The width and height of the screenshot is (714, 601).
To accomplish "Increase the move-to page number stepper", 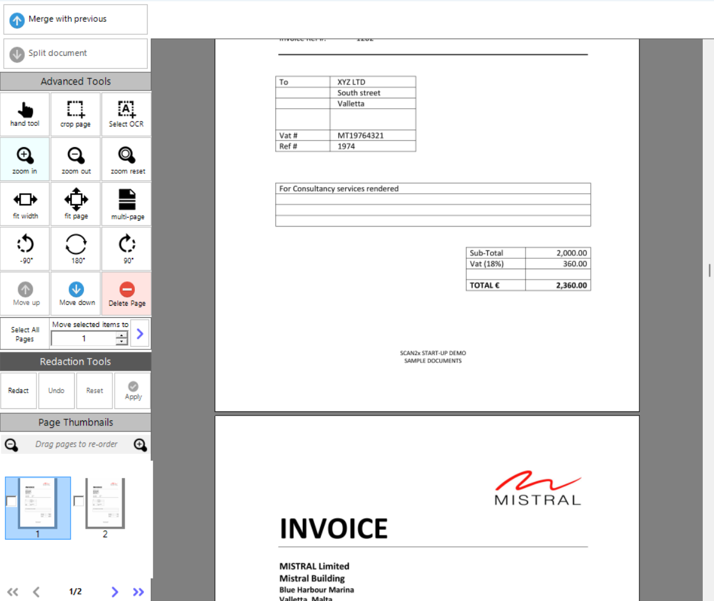I will pos(122,335).
